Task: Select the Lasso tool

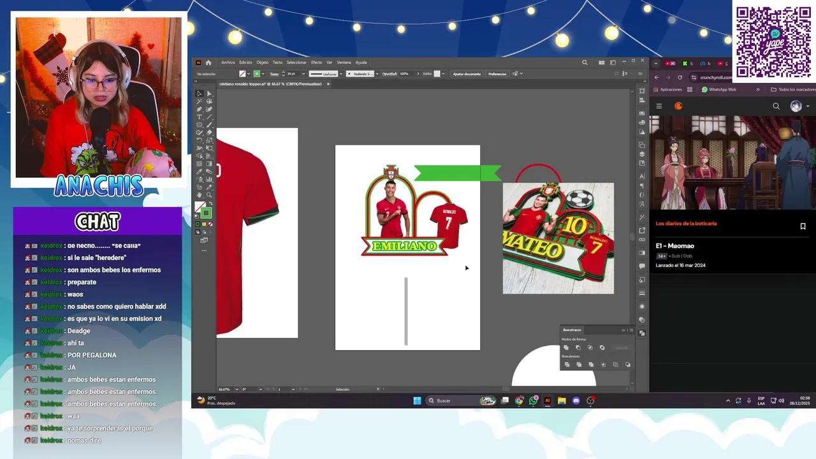Action: coord(209,101)
